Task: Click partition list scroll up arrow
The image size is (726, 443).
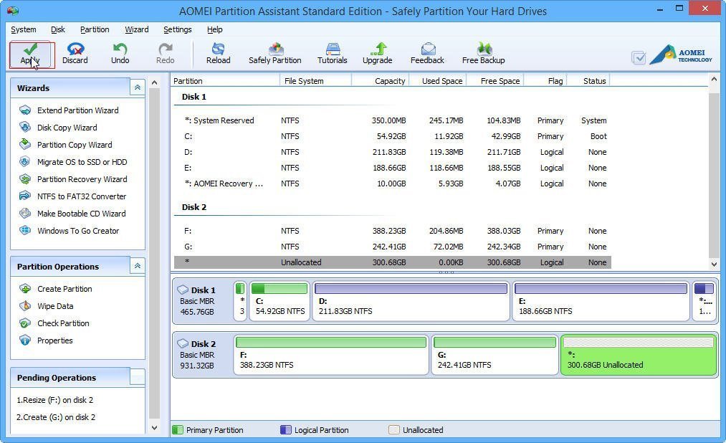Action: click(x=714, y=80)
